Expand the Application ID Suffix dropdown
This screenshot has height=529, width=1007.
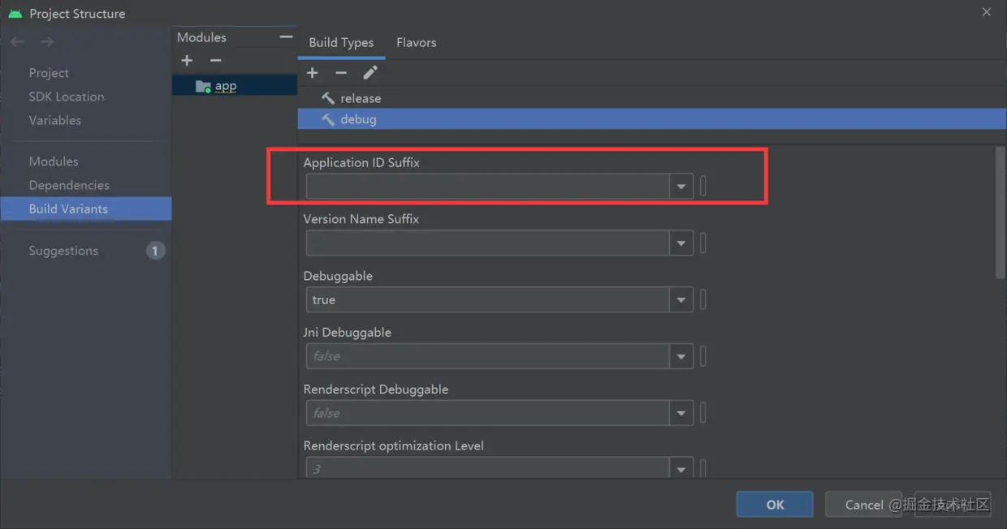click(x=681, y=187)
